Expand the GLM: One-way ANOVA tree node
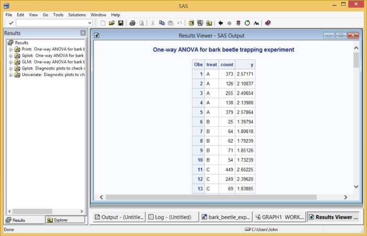The image size is (367, 236). (x=10, y=62)
